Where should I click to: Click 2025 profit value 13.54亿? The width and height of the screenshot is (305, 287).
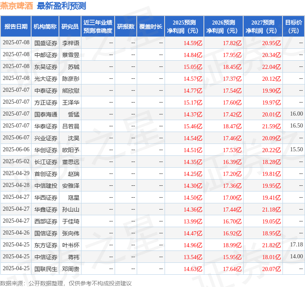193,257
